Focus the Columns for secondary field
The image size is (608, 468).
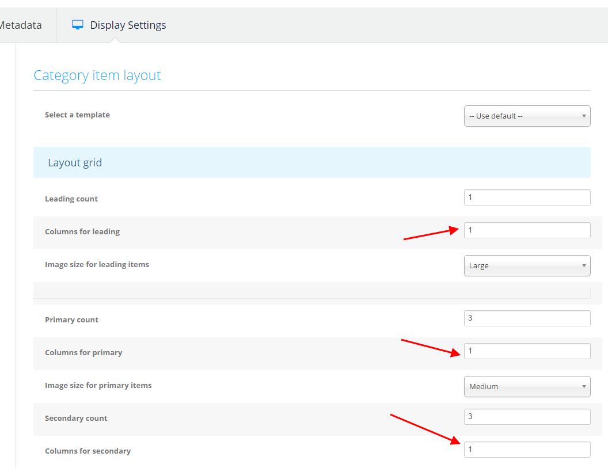[x=527, y=450]
